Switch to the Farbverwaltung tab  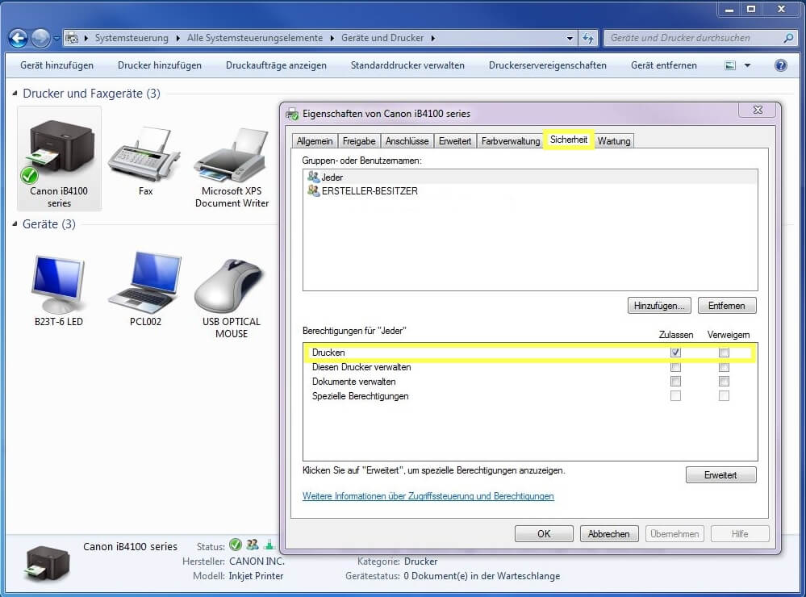[x=511, y=141]
